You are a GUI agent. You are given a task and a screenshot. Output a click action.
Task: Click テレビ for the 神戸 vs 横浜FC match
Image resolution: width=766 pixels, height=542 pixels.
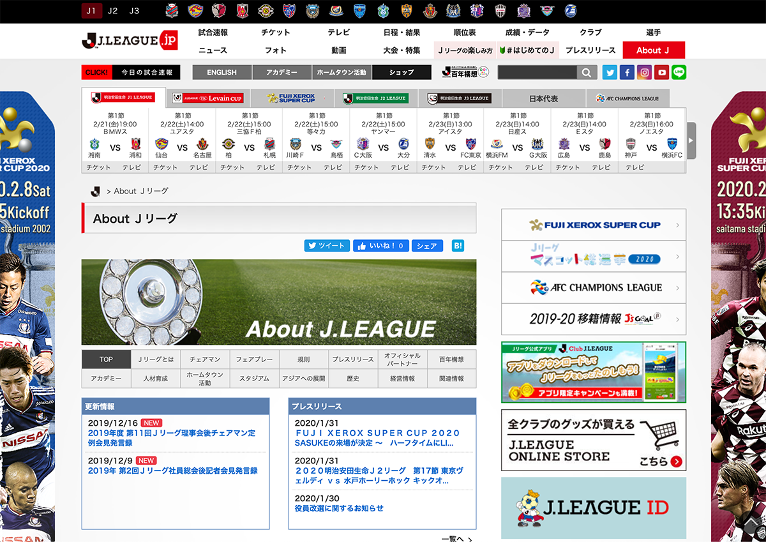635,167
